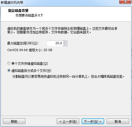Select the single-file virtual disk radio button
This screenshot has width=132, height=127.
pos(9,63)
